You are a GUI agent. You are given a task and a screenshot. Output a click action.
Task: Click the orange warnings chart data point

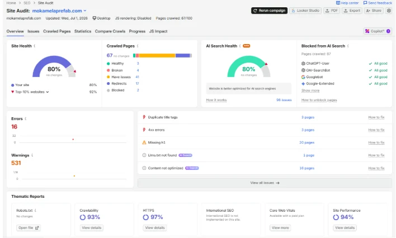[74, 176]
